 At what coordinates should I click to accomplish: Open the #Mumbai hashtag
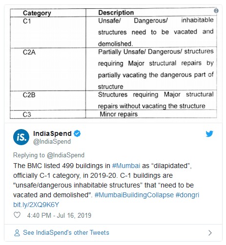tap(126, 166)
